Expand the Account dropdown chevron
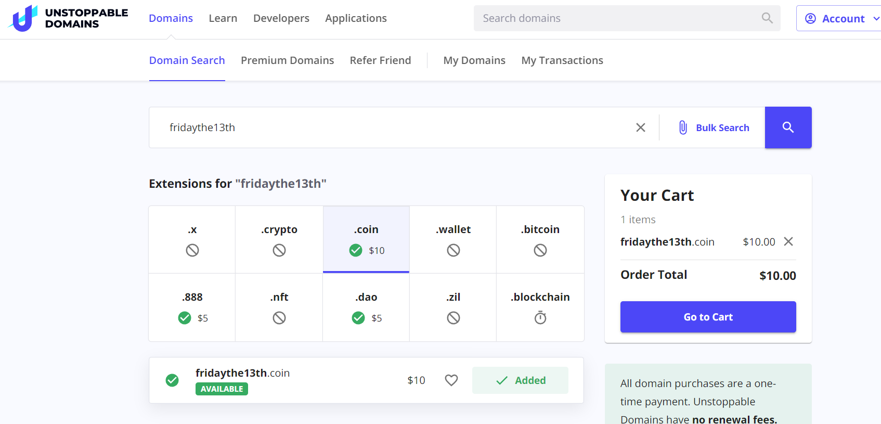 [x=876, y=19]
